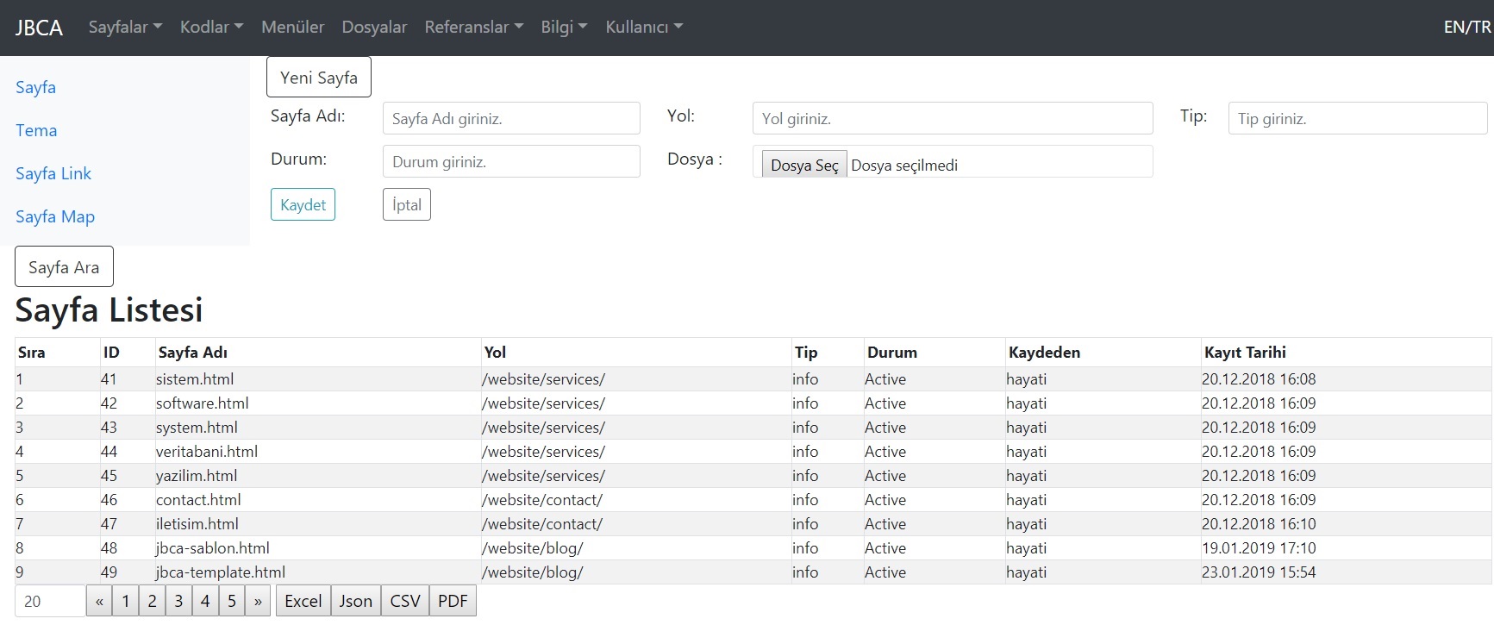Export the table as PDF
The width and height of the screenshot is (1494, 625).
[x=453, y=601]
